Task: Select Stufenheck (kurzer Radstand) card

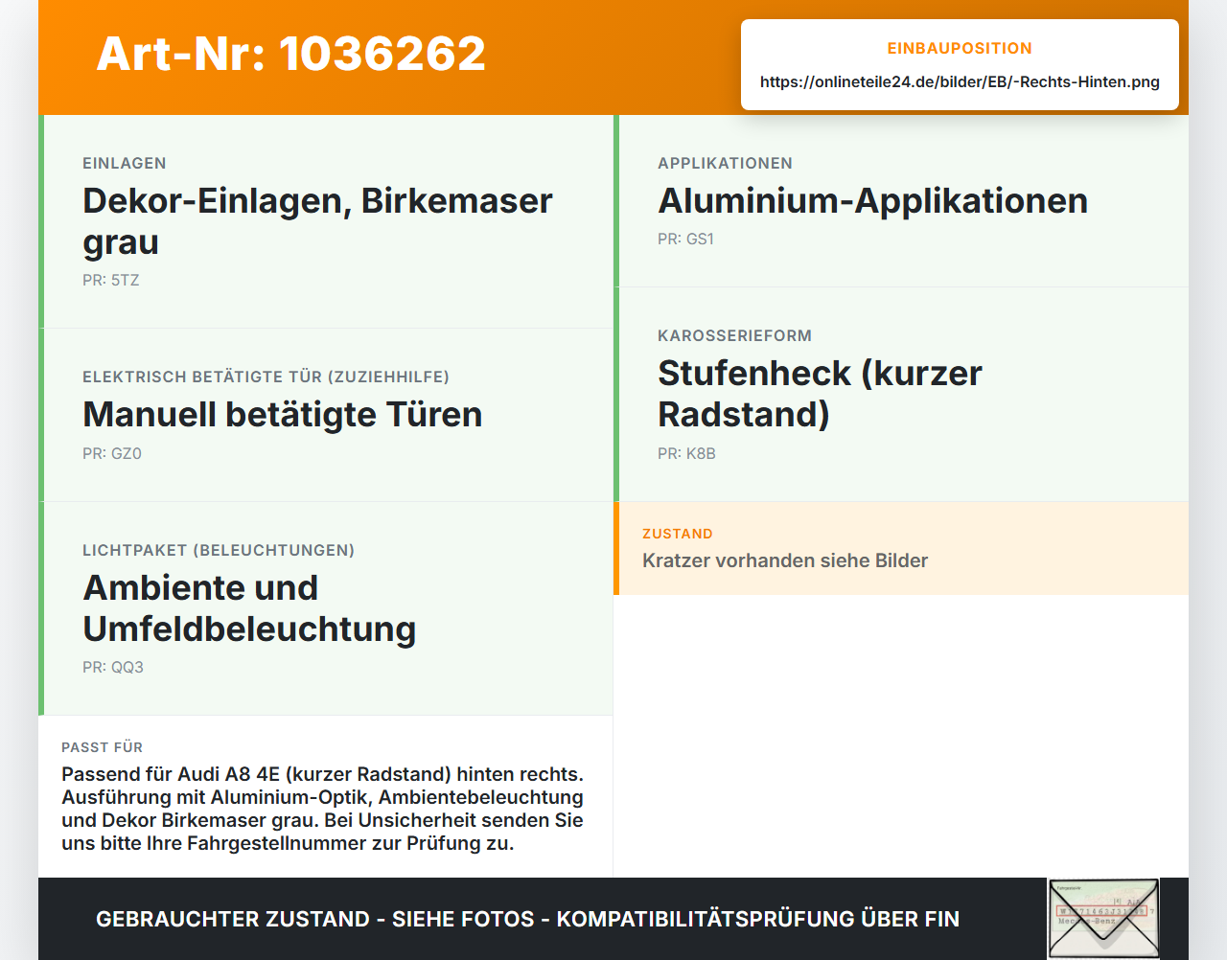Action: (x=901, y=395)
